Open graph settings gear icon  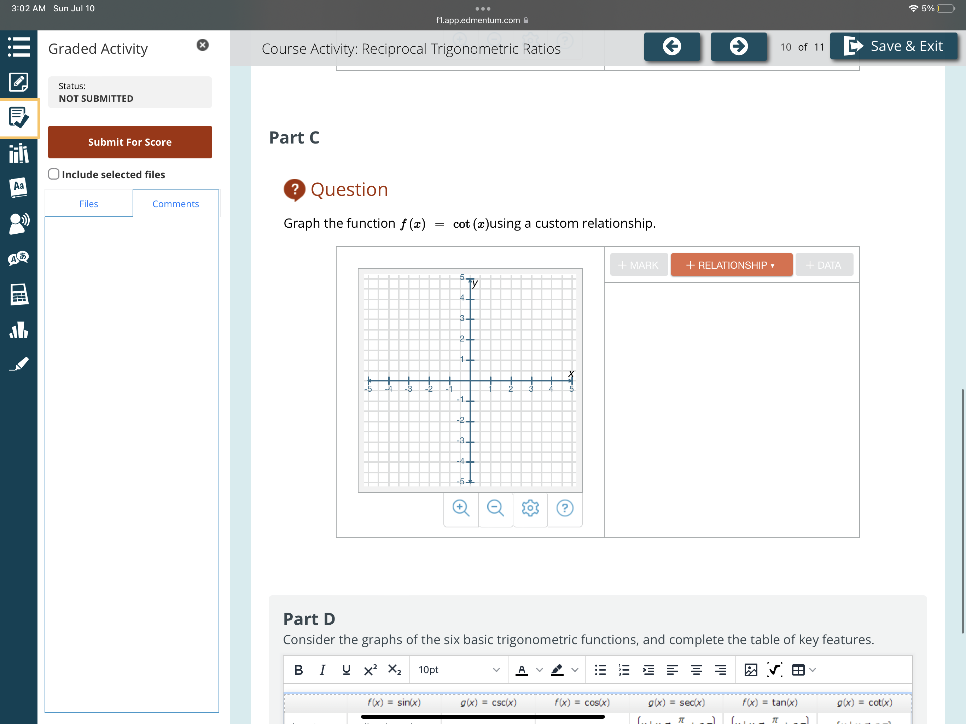point(530,508)
